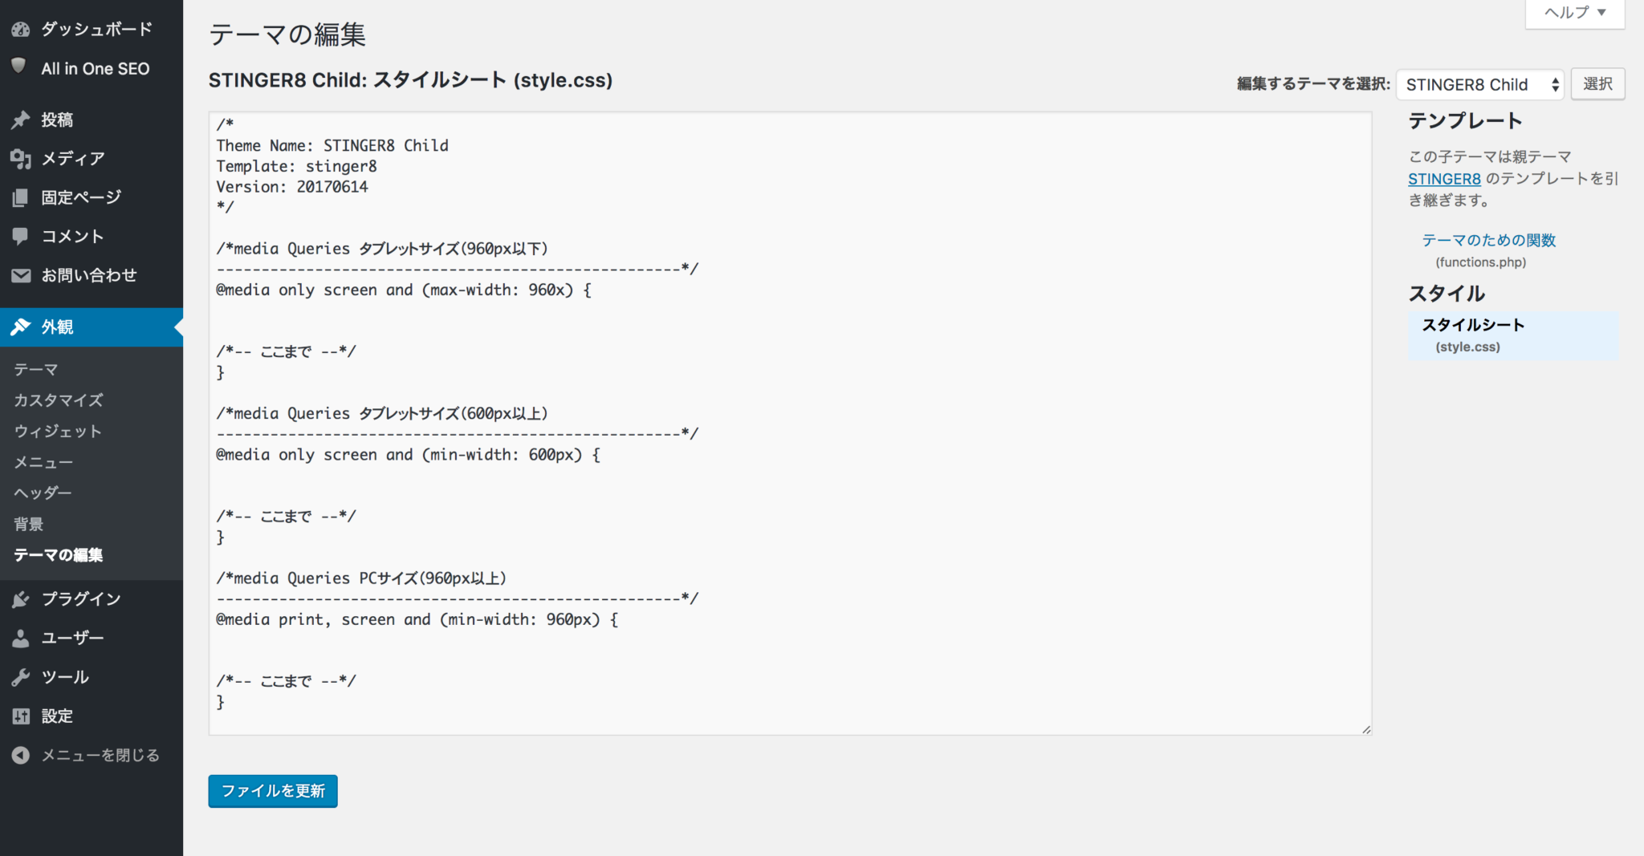The width and height of the screenshot is (1644, 856).
Task: Select the ウィジェット submenu item
Action: (x=58, y=432)
